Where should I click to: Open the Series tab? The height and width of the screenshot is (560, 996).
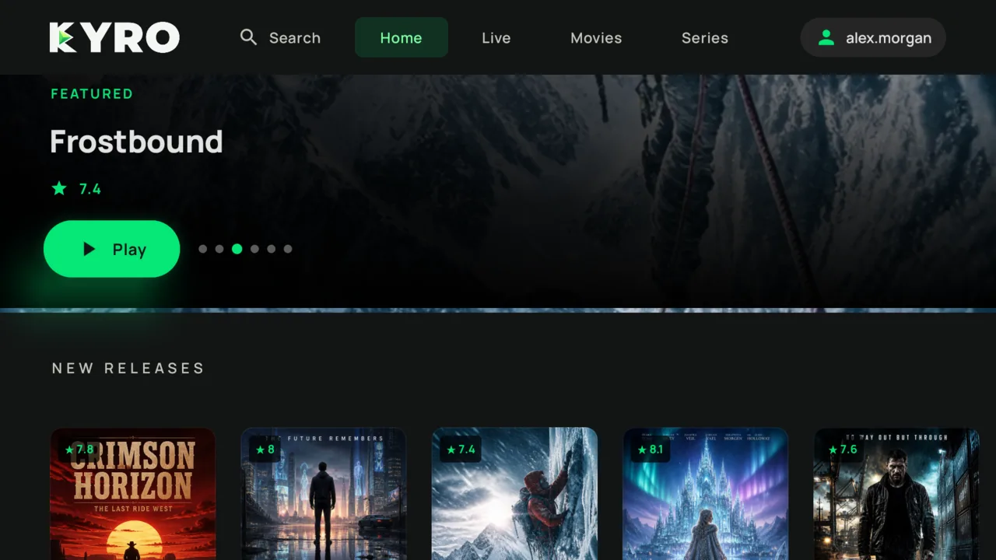[x=705, y=37]
